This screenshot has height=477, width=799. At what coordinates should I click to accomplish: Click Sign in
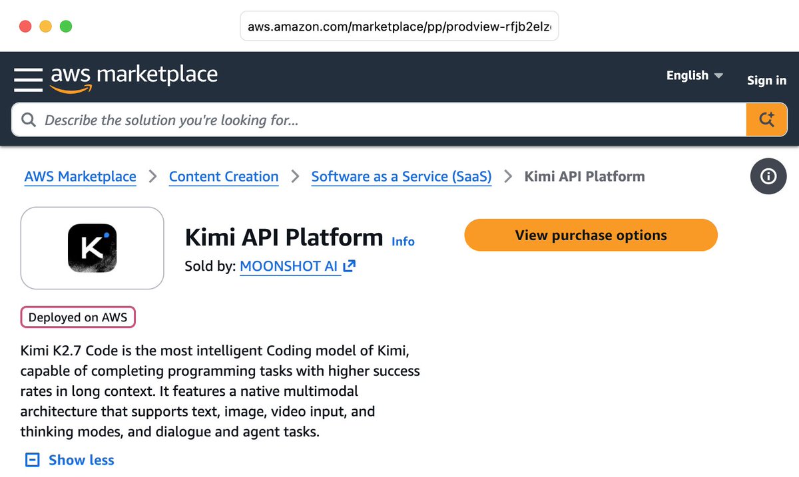(x=766, y=80)
